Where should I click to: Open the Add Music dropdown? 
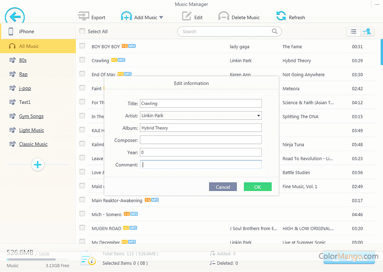click(161, 17)
